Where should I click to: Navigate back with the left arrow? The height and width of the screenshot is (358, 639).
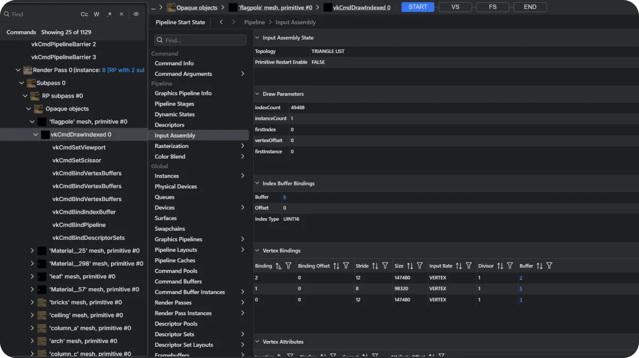point(221,22)
